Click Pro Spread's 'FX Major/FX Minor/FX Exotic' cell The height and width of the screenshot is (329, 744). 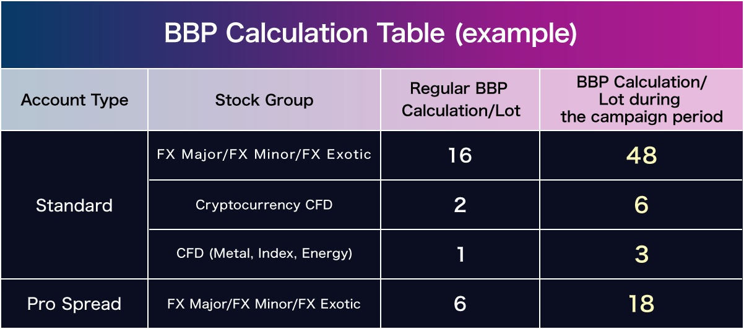(264, 304)
